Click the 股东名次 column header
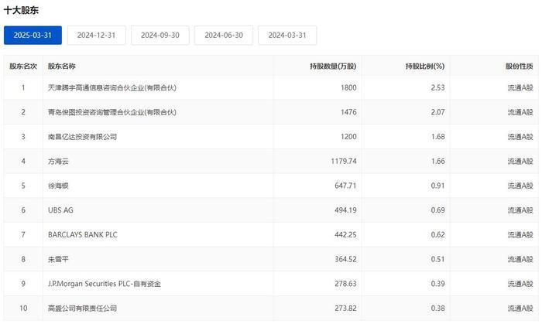542x324 pixels. coord(23,67)
